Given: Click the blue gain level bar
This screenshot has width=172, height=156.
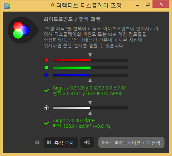Looking at the screenshot, I should tap(90, 75).
